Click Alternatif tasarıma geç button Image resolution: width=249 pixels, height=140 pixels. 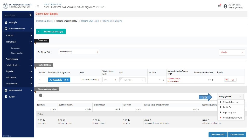coord(51,32)
